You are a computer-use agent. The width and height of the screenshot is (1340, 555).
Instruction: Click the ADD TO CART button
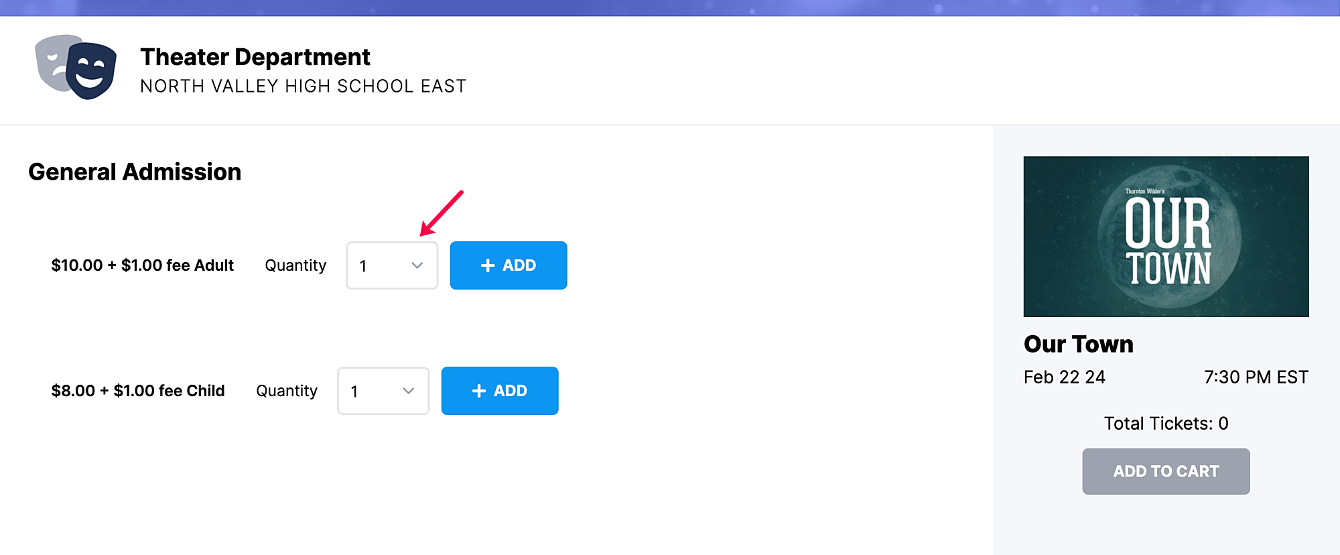click(1166, 472)
